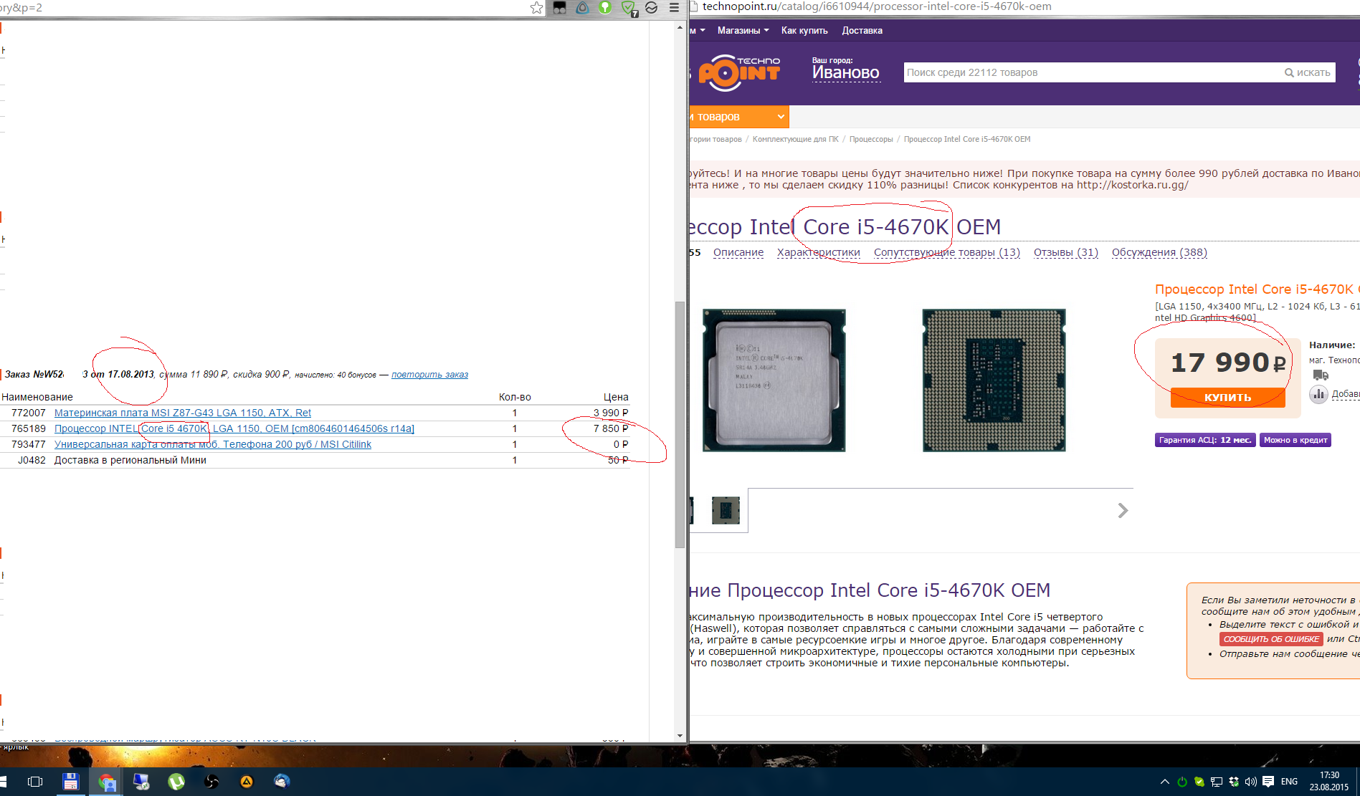Open the Adguard shield extension icon
This screenshot has height=796, width=1360.
(629, 8)
